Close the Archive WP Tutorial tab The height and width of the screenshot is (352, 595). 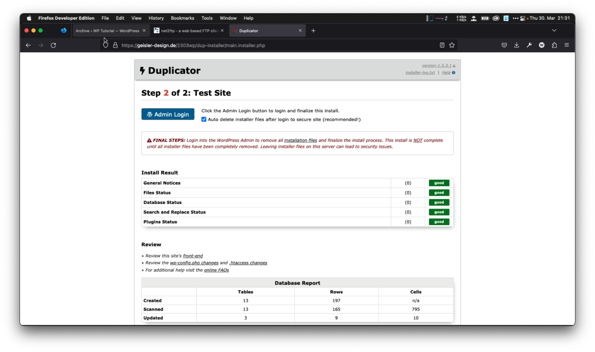144,31
